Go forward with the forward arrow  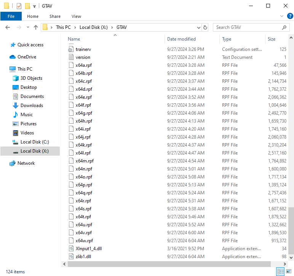(19, 27)
